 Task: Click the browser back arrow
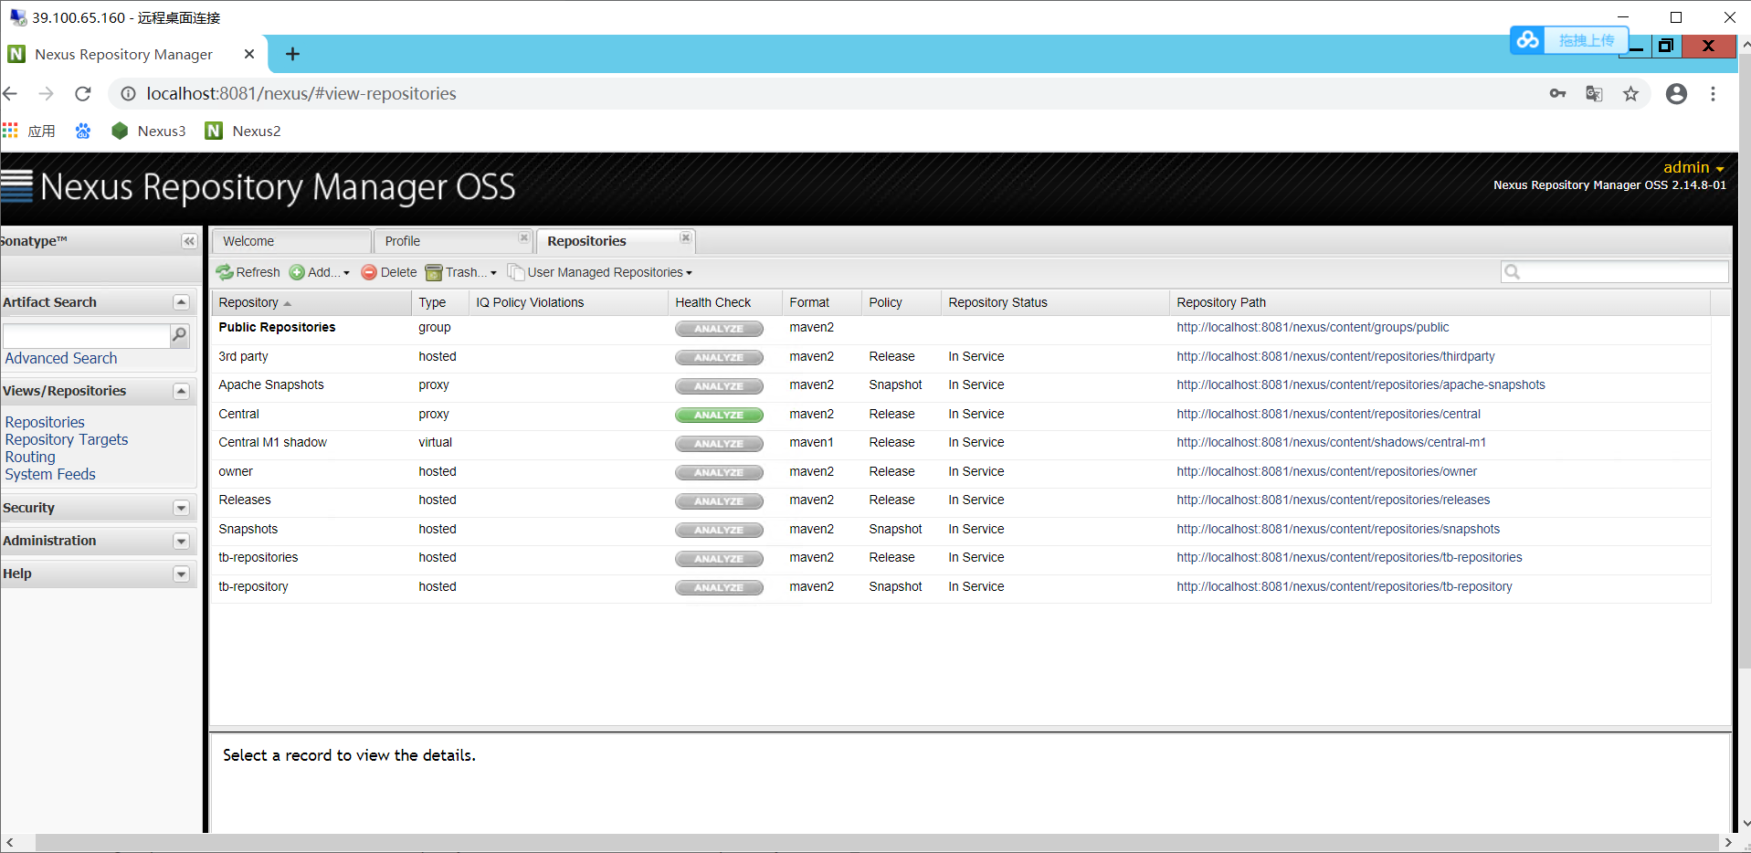[10, 93]
